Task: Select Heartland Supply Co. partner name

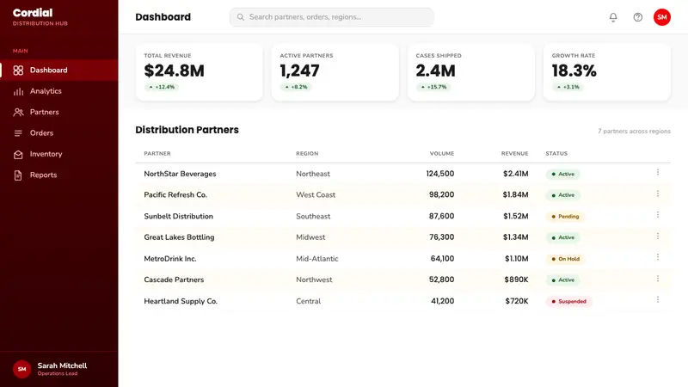Action: pos(181,302)
